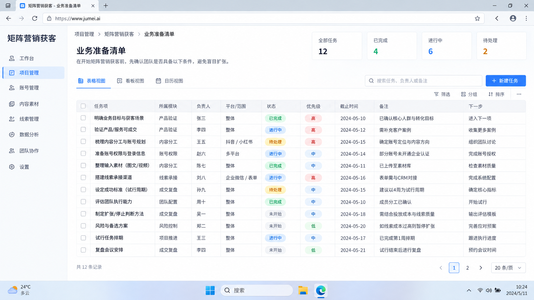This screenshot has width=534, height=300.
Task: Click the 项目管理 breadcrumb link
Action: 84,34
